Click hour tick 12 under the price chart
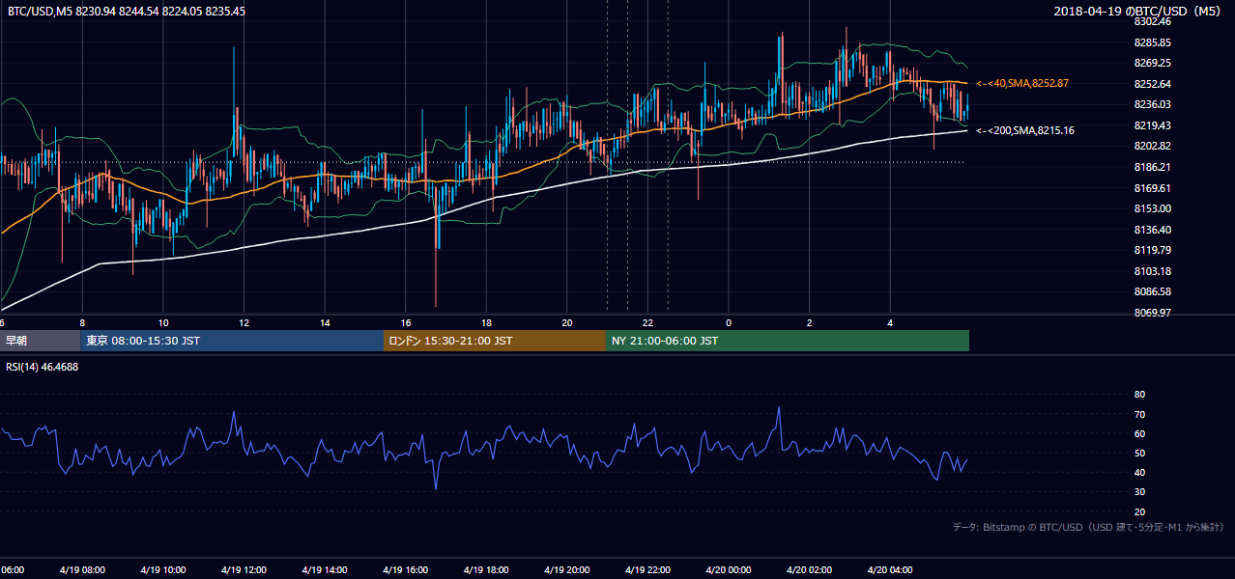The width and height of the screenshot is (1235, 579). click(x=244, y=323)
